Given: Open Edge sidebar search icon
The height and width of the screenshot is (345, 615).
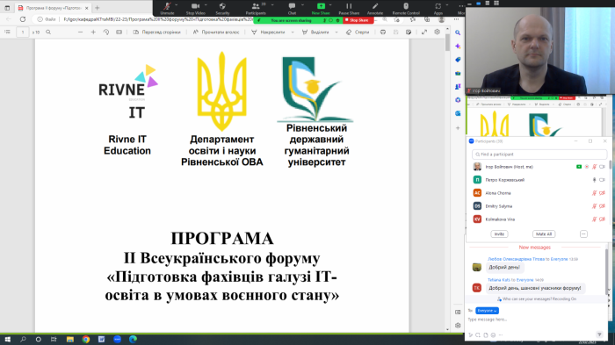Looking at the screenshot, I should point(458,33).
